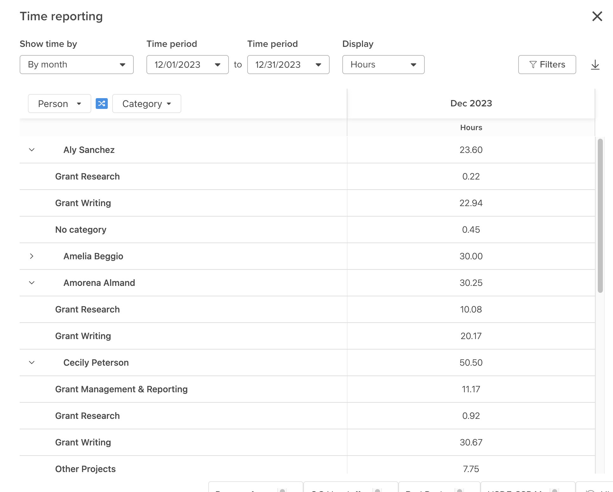The height and width of the screenshot is (492, 613).
Task: Click the Dec 2023 column header
Action: pyautogui.click(x=471, y=103)
